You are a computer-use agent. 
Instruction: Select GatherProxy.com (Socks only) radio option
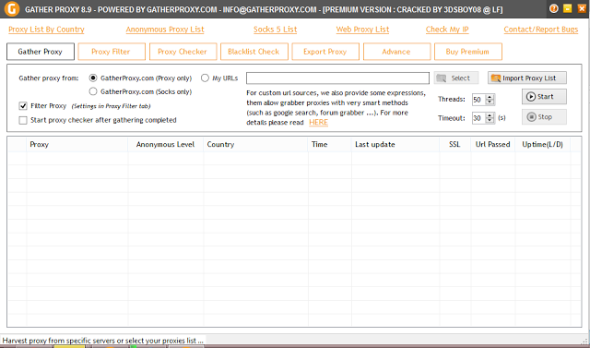tap(93, 91)
